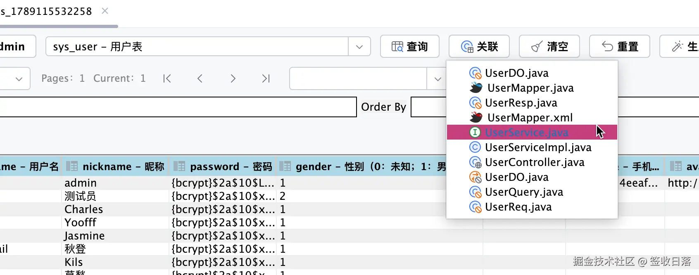Click the 生成 wand button at right edge
Screen dimensions: 699x275
click(x=680, y=46)
